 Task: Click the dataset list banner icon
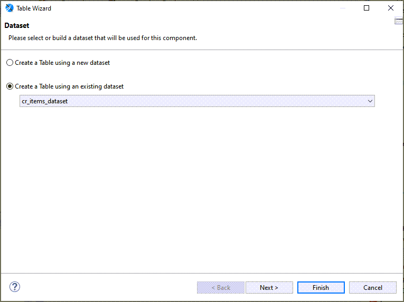tap(399, 21)
